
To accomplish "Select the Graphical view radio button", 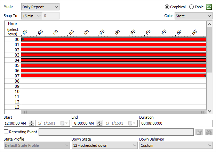I will click(x=167, y=7).
